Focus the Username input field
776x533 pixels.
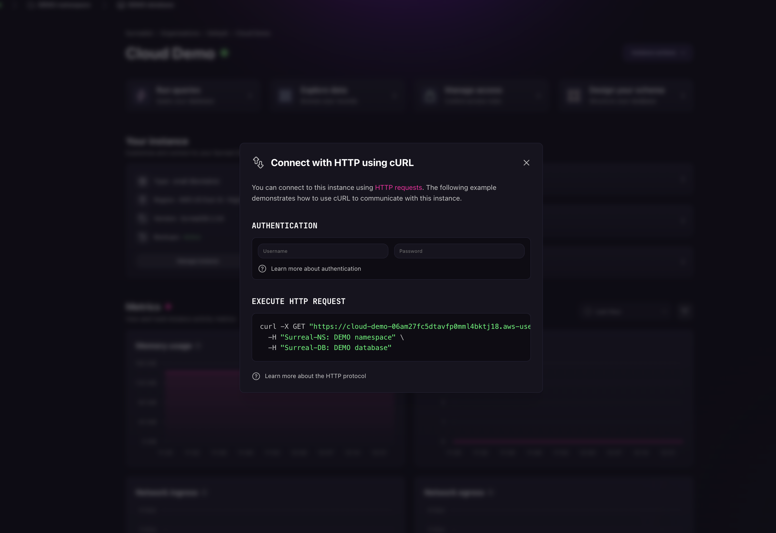pos(322,251)
